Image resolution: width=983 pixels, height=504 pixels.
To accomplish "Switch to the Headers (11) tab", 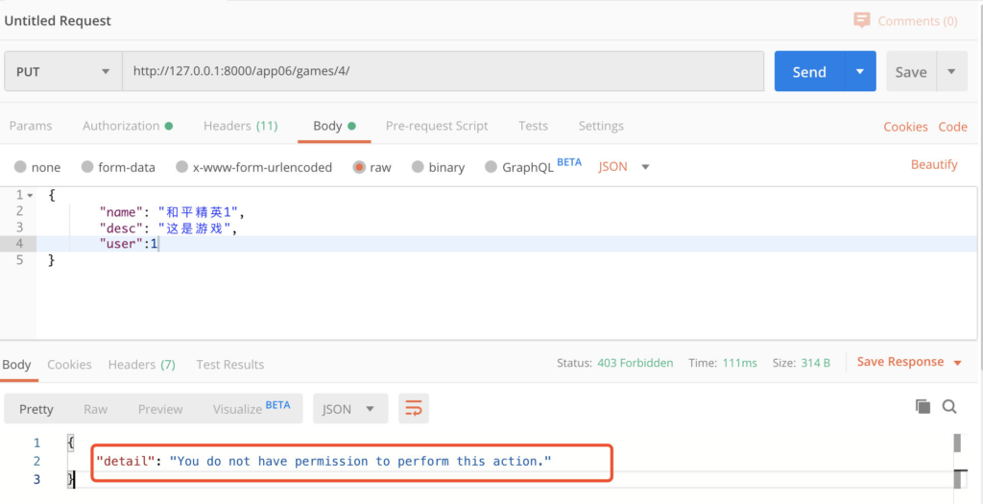I will click(240, 126).
